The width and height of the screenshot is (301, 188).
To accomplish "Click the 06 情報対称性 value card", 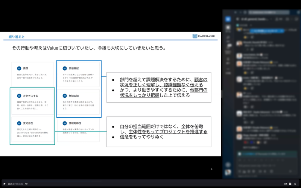I will click(x=78, y=129).
